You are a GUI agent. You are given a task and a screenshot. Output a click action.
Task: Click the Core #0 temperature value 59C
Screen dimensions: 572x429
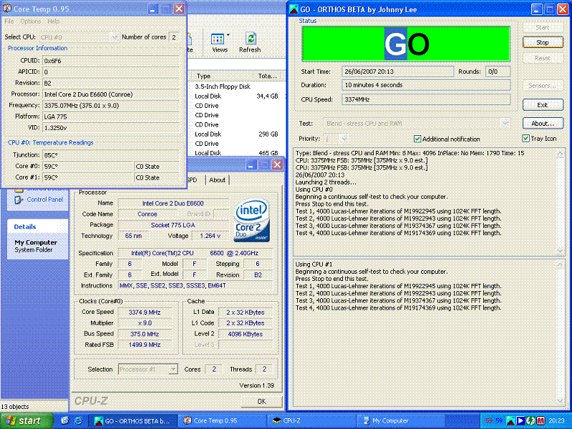pos(88,167)
